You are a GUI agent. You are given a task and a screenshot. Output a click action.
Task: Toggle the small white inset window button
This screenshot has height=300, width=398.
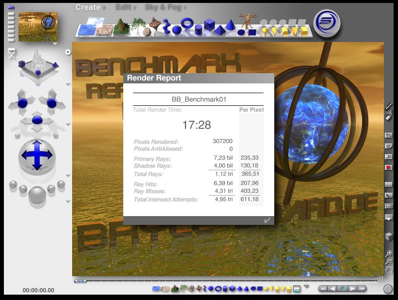[389, 157]
